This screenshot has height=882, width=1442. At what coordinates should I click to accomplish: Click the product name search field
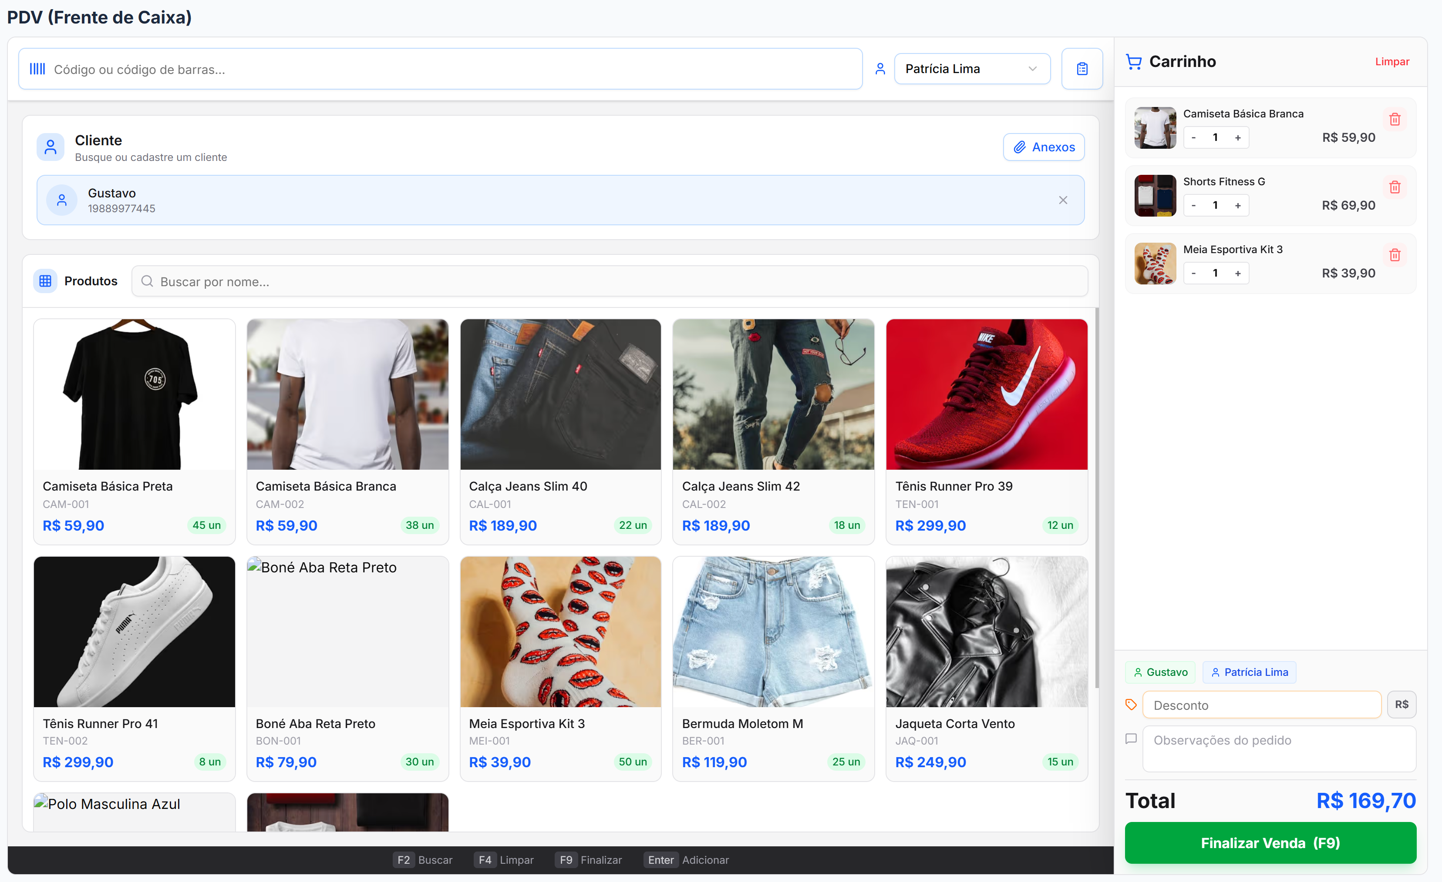click(609, 282)
